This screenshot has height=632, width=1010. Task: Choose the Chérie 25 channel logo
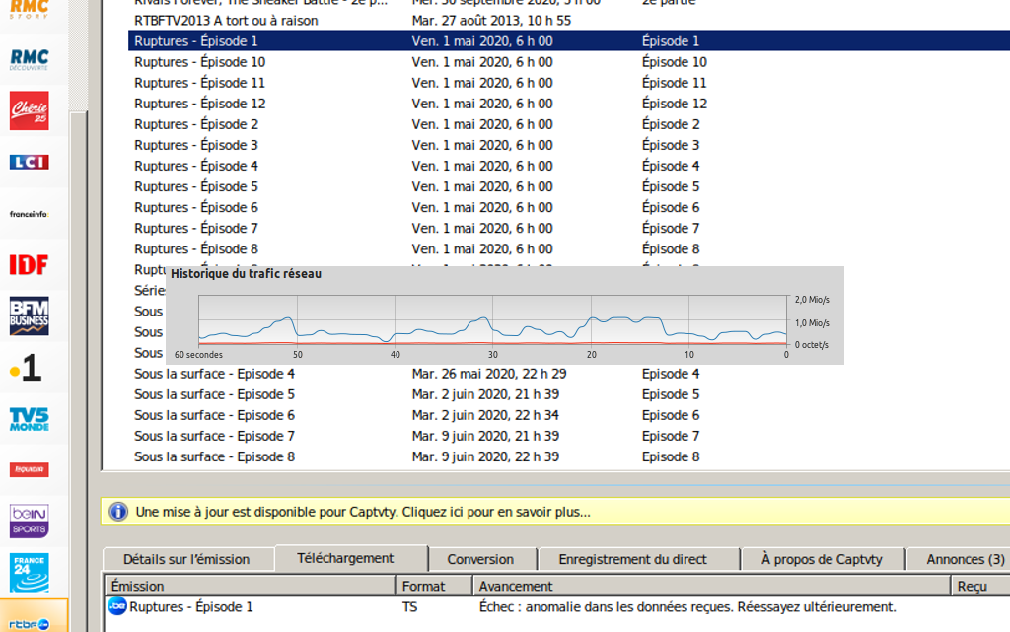point(29,110)
